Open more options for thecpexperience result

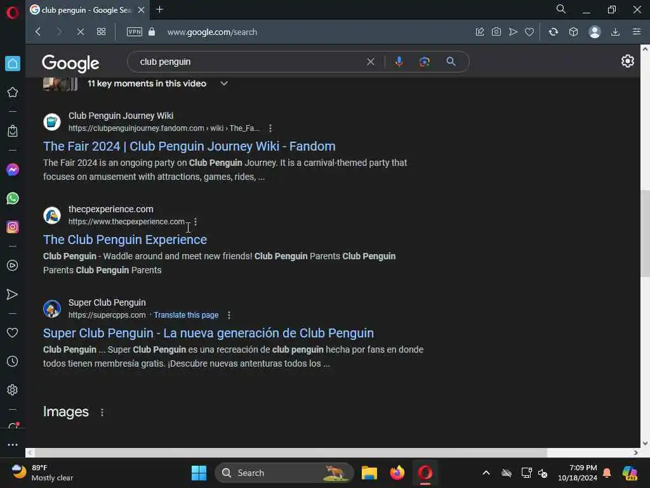point(196,222)
